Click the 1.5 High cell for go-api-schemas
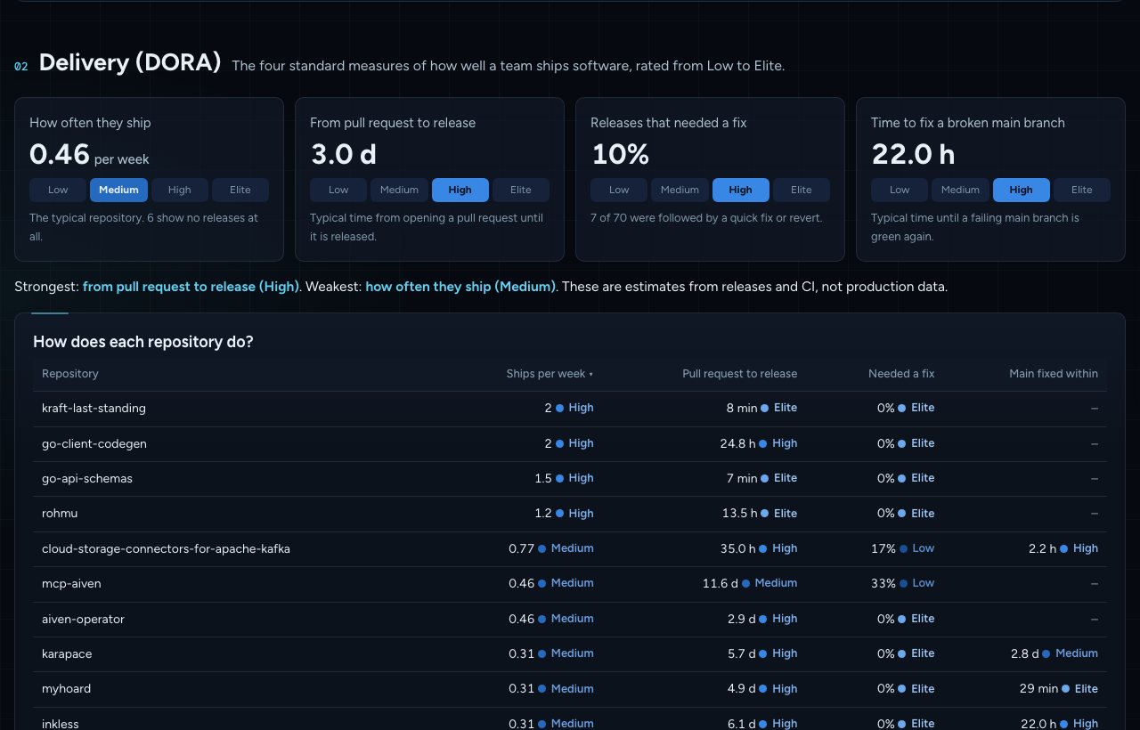 pos(564,478)
